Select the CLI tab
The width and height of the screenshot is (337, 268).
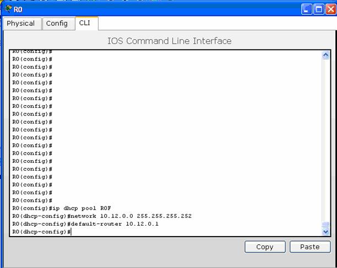coord(84,23)
